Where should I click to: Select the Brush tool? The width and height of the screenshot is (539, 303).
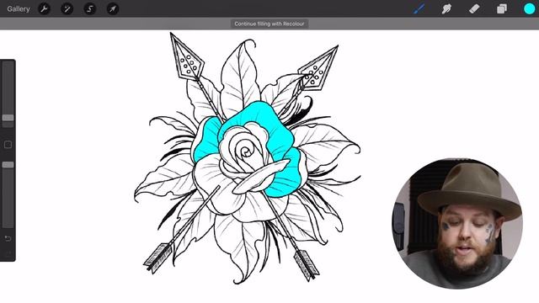[419, 9]
